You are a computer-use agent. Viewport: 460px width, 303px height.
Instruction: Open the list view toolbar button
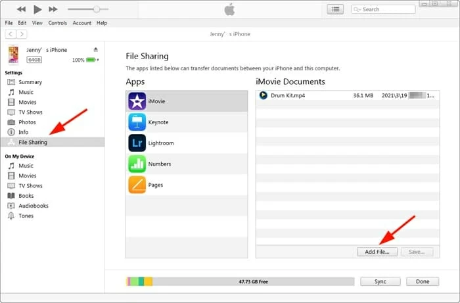pyautogui.click(x=335, y=9)
